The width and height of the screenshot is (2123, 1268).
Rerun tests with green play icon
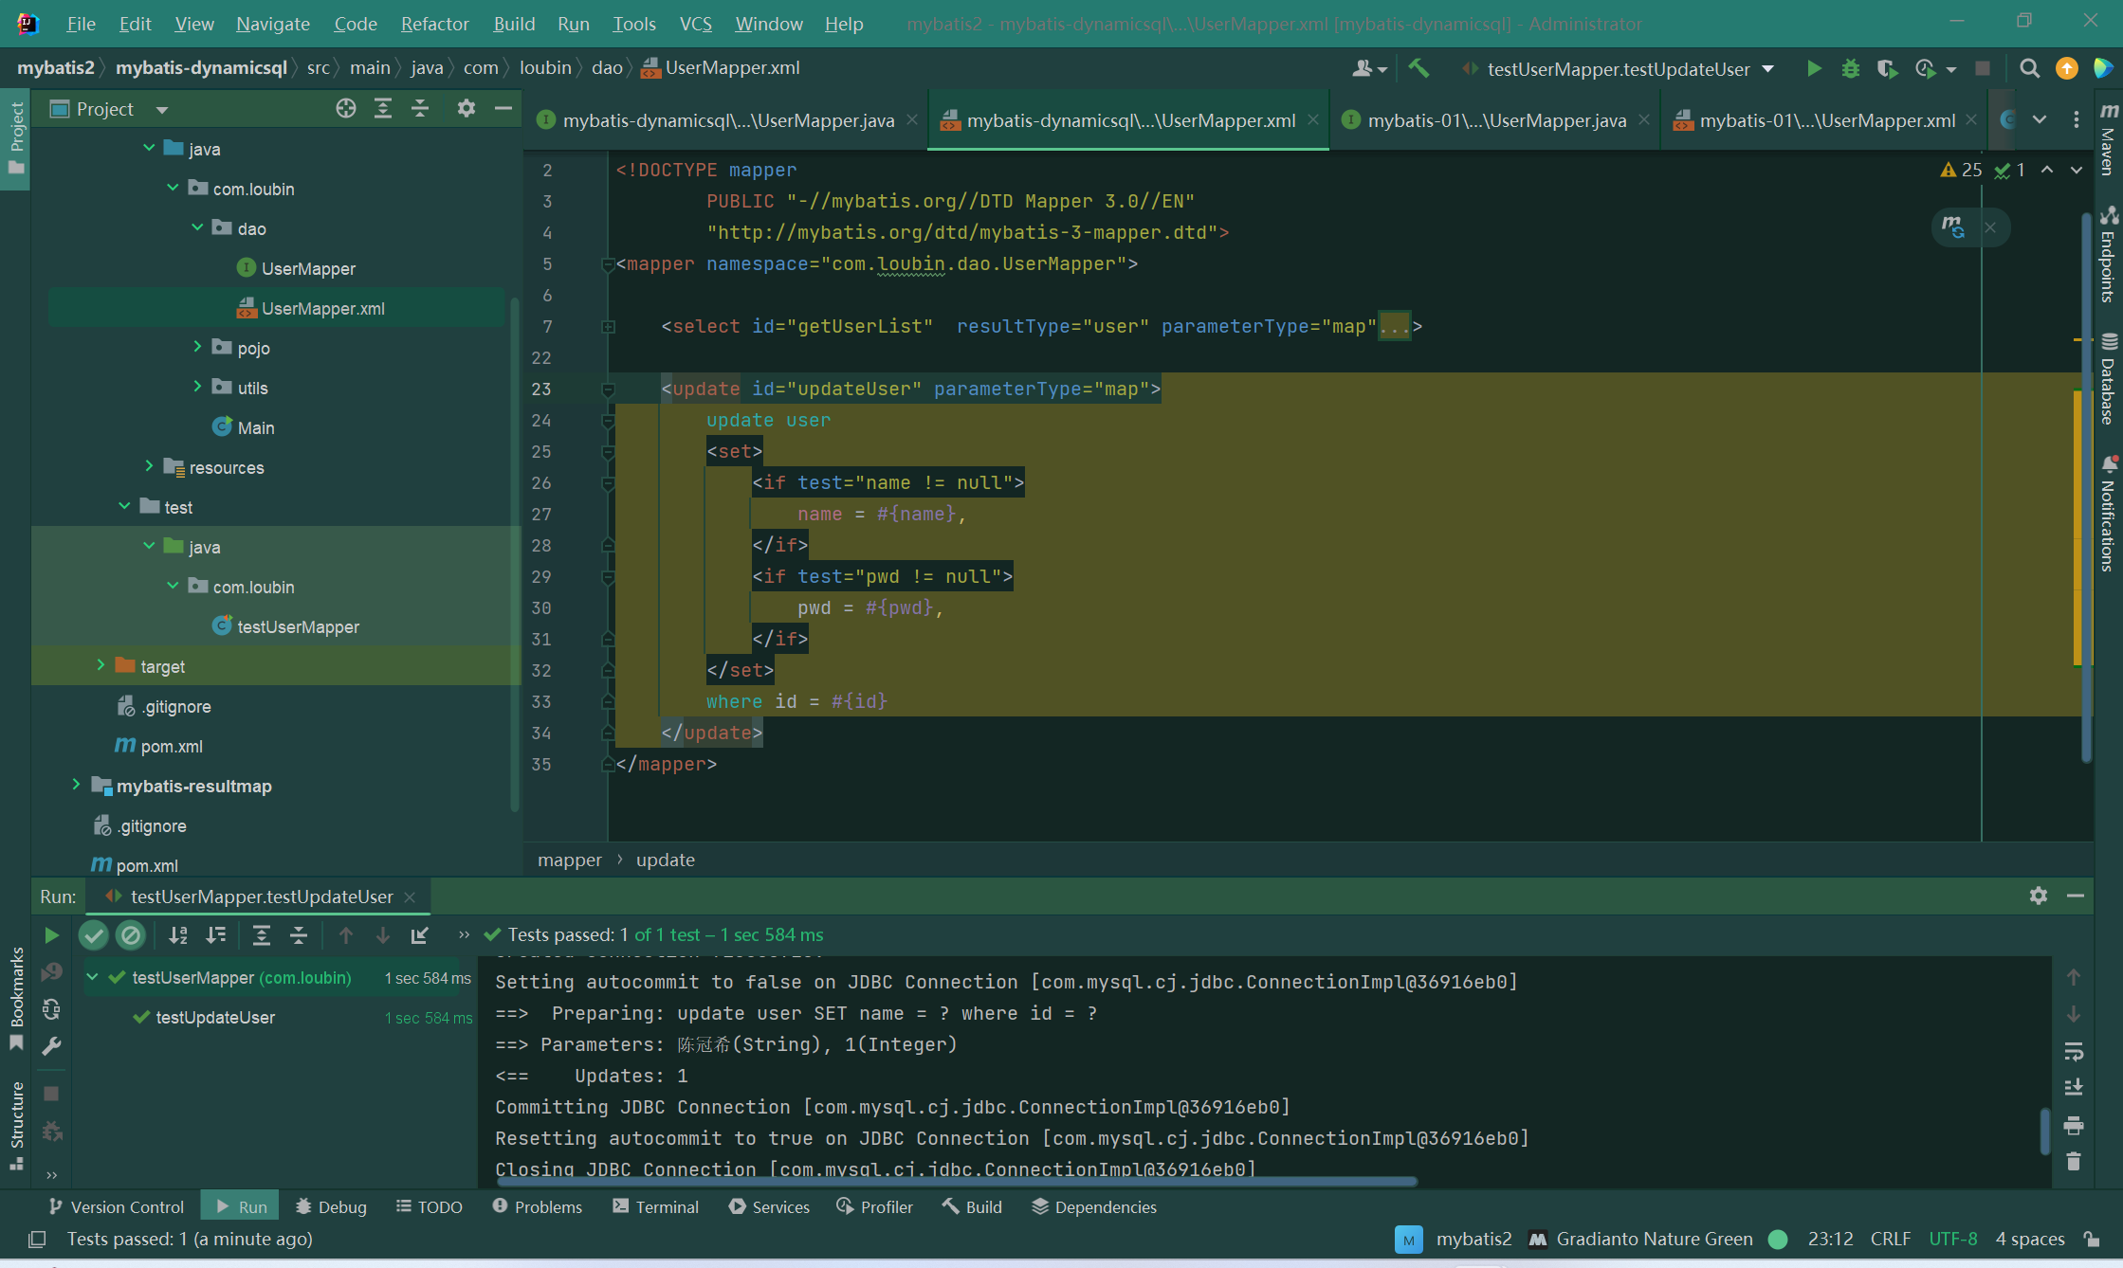51,935
